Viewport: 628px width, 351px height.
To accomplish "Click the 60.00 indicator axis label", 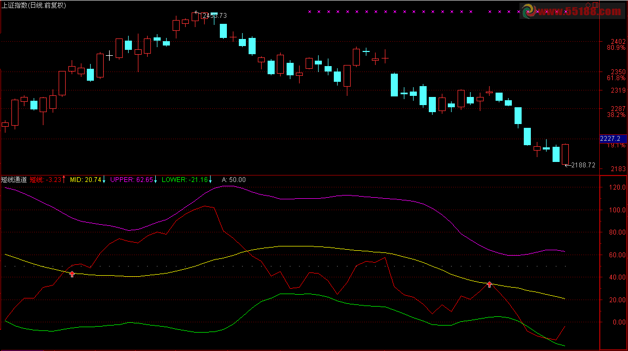I will pos(617,255).
